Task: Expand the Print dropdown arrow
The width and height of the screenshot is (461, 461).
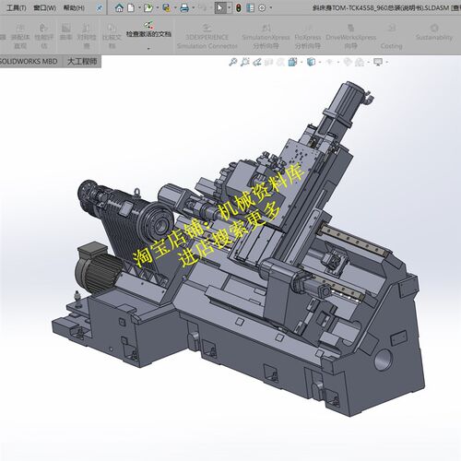Action: (194, 8)
